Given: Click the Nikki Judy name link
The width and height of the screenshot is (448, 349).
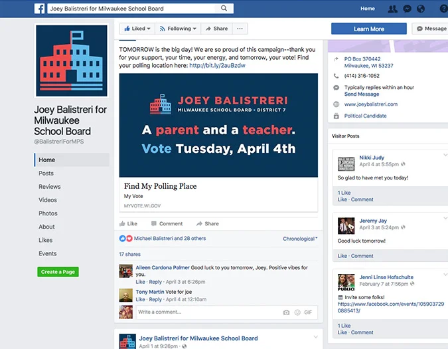Looking at the screenshot, I should pyautogui.click(x=372, y=158).
